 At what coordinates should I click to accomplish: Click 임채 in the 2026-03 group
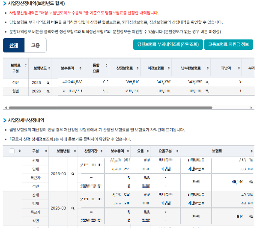click(36, 204)
